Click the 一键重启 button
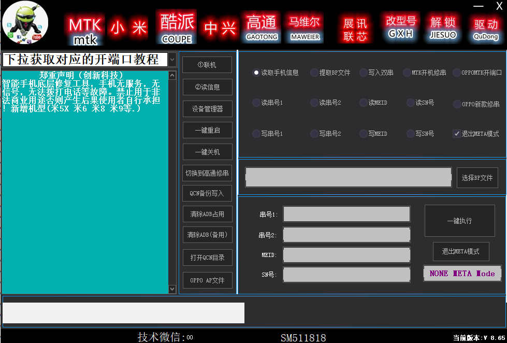The image size is (507, 343). (x=207, y=130)
